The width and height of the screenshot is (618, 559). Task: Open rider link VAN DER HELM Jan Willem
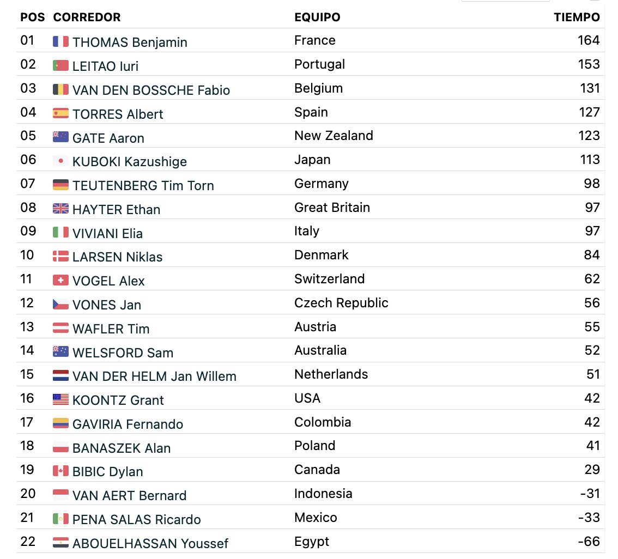point(154,376)
